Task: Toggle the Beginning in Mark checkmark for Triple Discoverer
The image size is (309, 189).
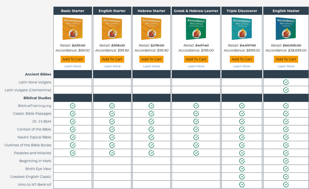Action: pyautogui.click(x=241, y=161)
